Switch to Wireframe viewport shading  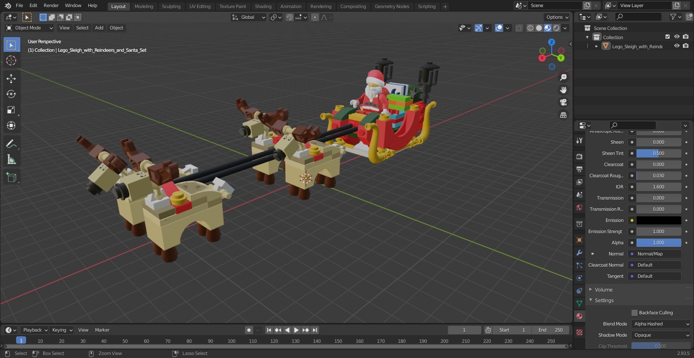(530, 28)
